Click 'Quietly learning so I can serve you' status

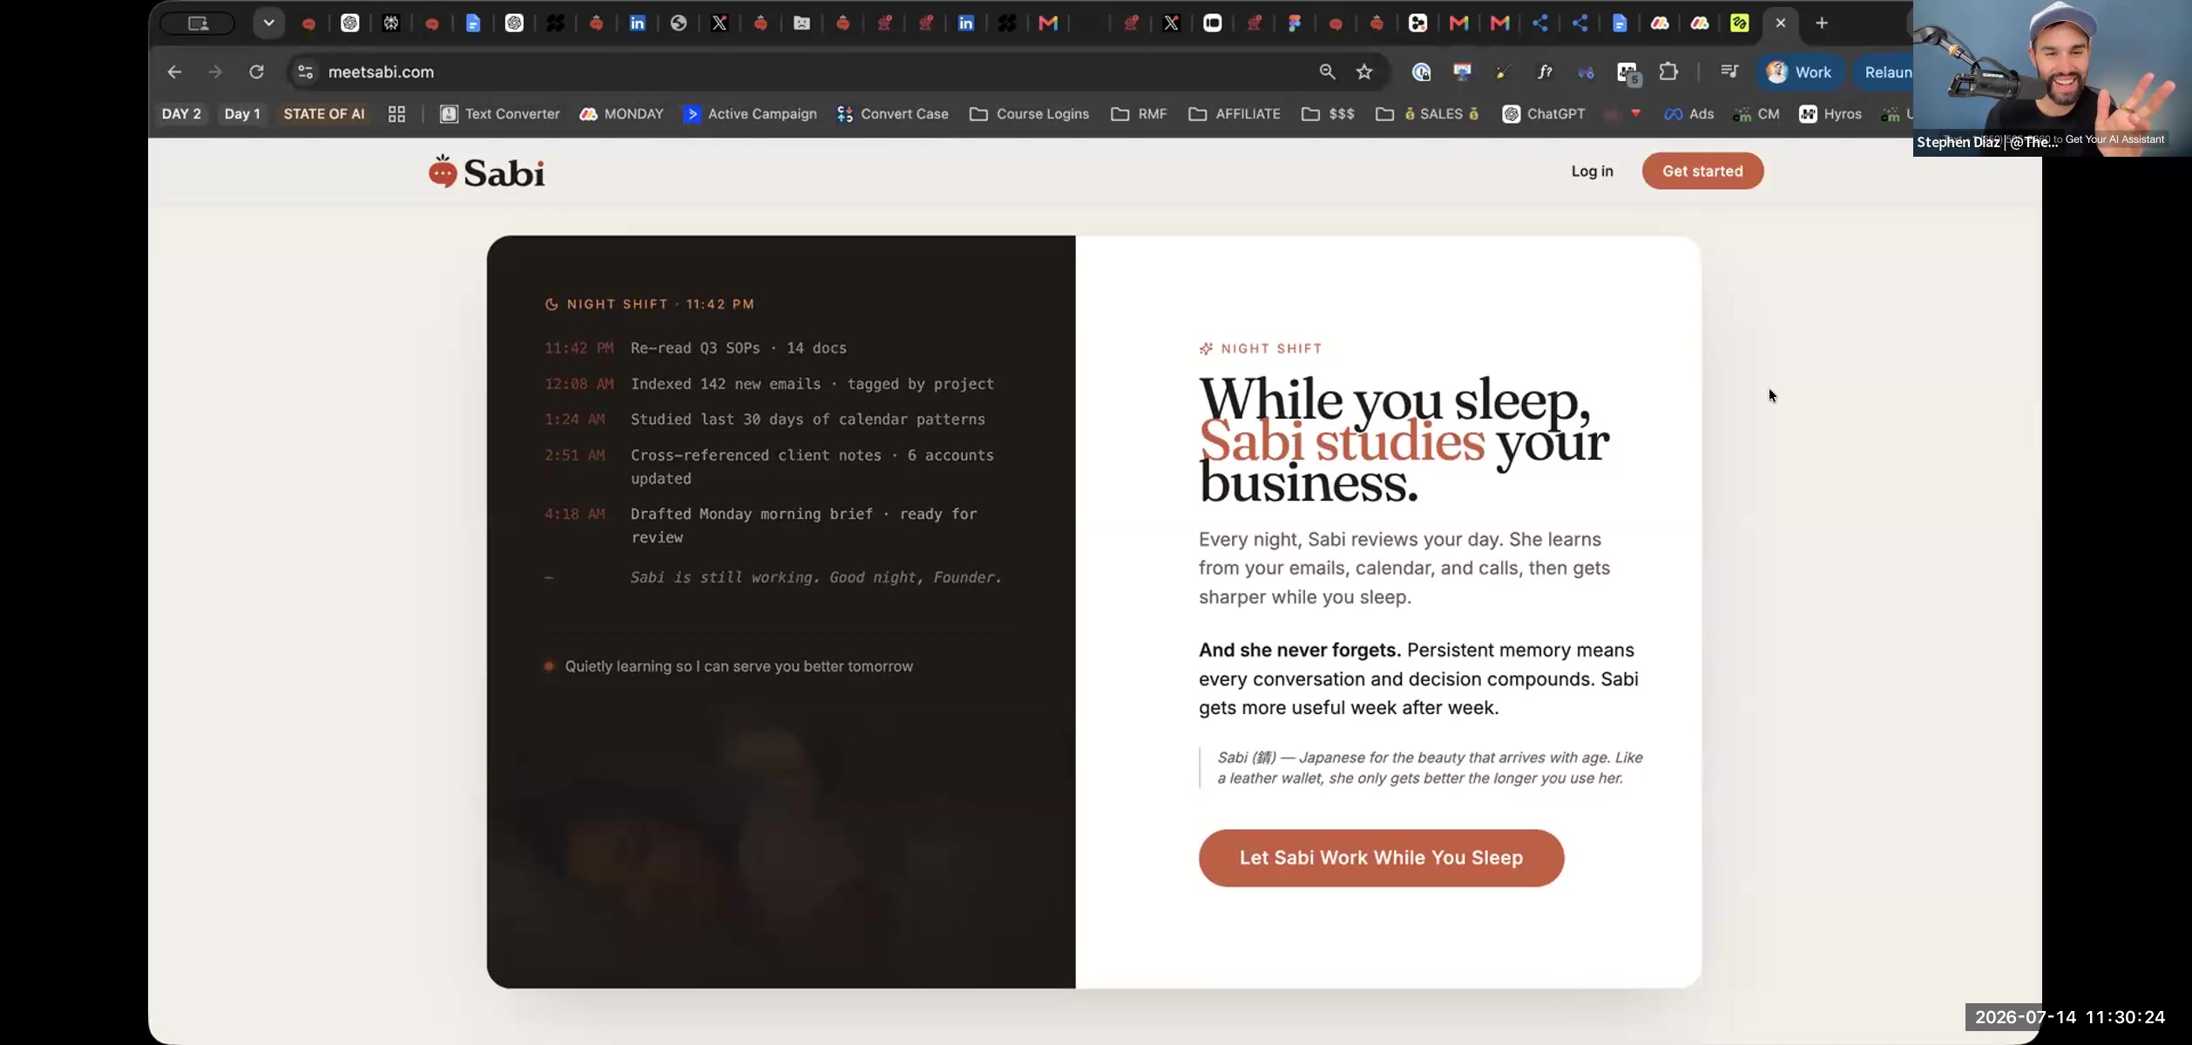click(x=739, y=666)
